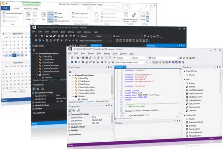Open the MEETING SERIES ribbon tab
223x149 pixels.
pyautogui.click(x=31, y=8)
